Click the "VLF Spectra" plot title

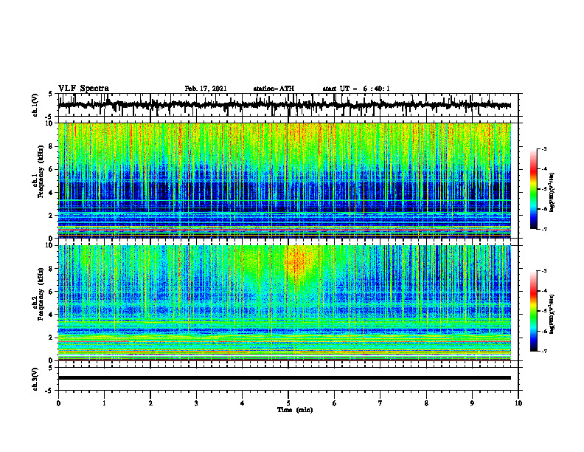pos(83,89)
